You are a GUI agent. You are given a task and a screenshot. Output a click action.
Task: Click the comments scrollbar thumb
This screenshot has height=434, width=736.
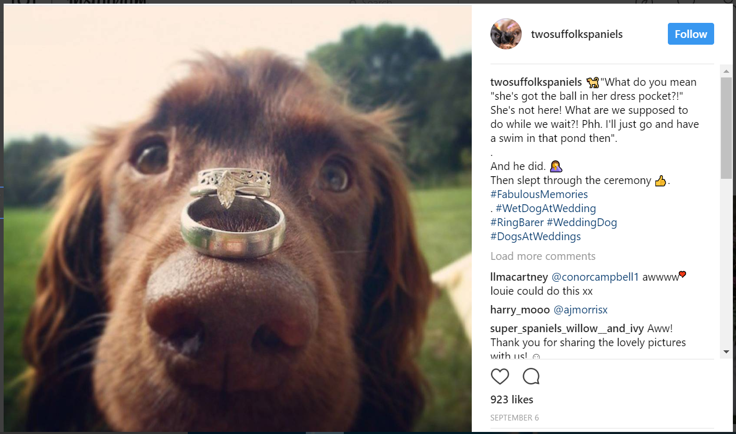pyautogui.click(x=726, y=127)
